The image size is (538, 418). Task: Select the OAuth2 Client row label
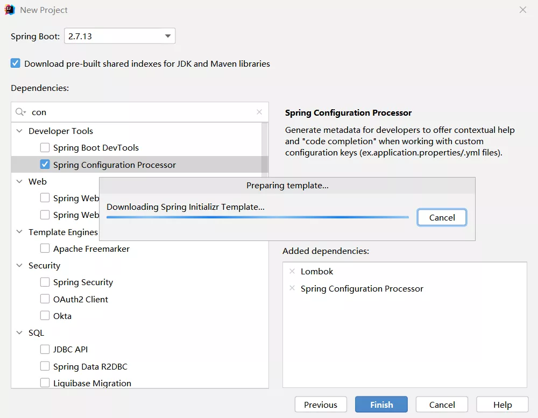coord(81,299)
